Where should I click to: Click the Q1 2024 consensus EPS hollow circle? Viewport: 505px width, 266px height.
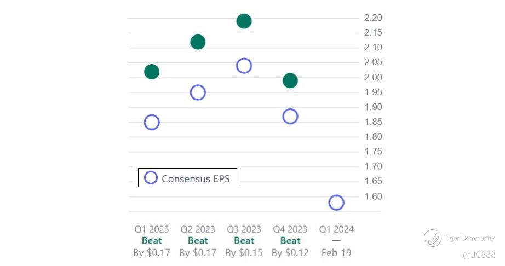(x=336, y=203)
